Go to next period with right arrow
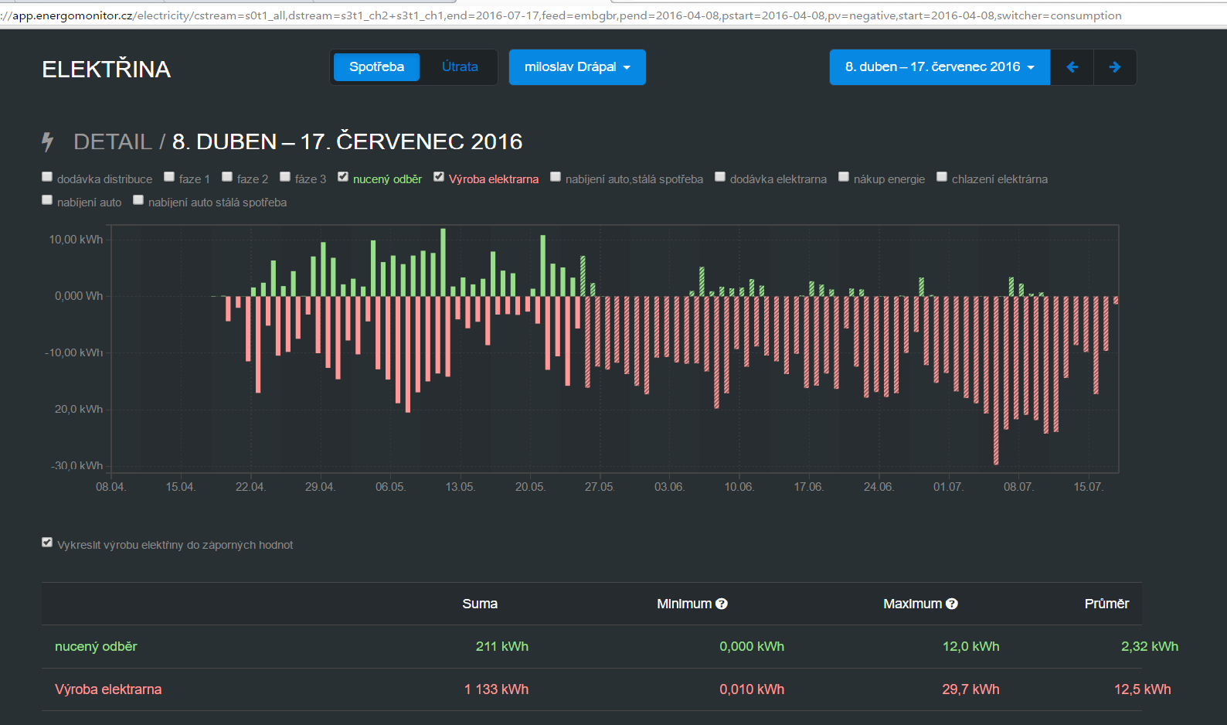Viewport: 1227px width, 725px height. 1114,67
